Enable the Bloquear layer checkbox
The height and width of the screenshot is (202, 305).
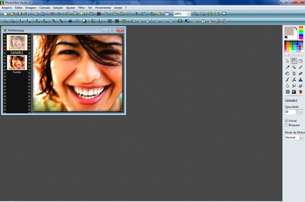point(286,125)
